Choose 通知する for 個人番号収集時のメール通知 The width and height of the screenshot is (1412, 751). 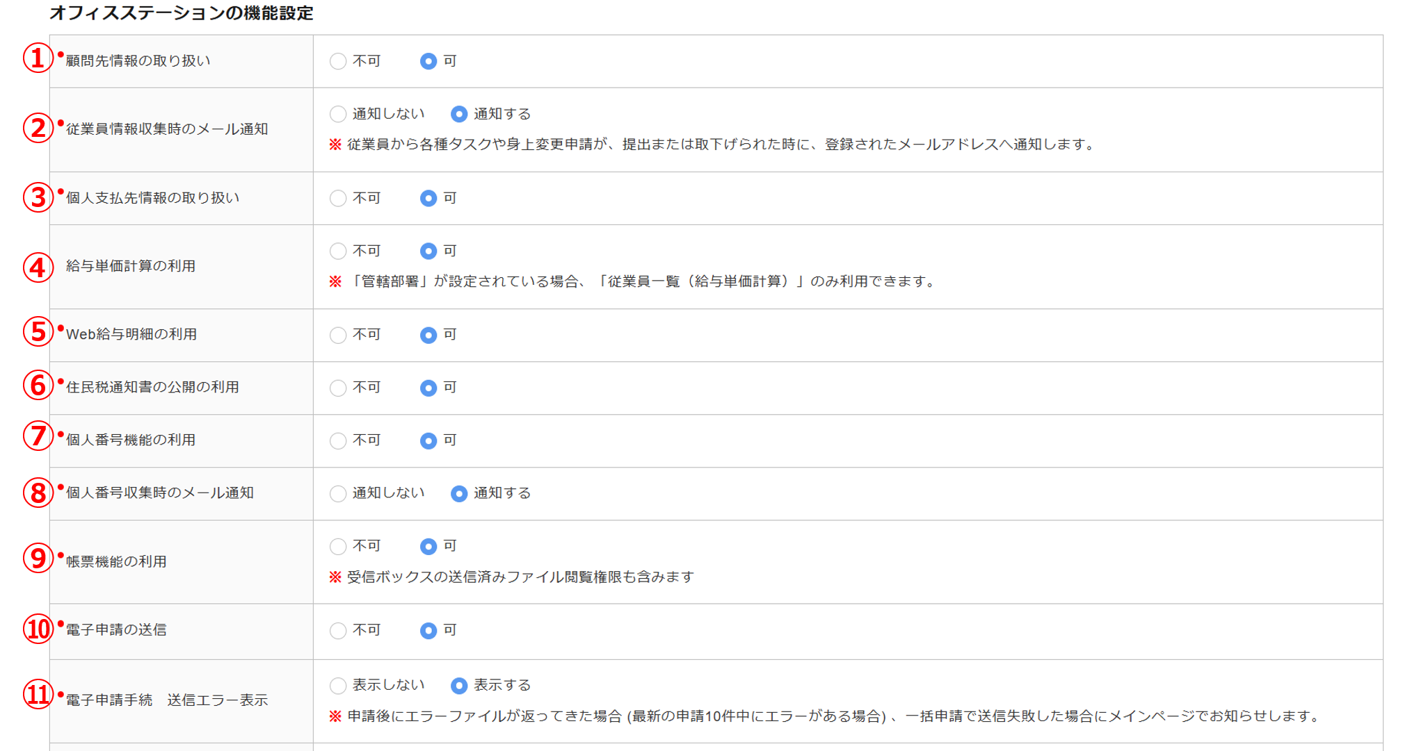pyautogui.click(x=459, y=493)
